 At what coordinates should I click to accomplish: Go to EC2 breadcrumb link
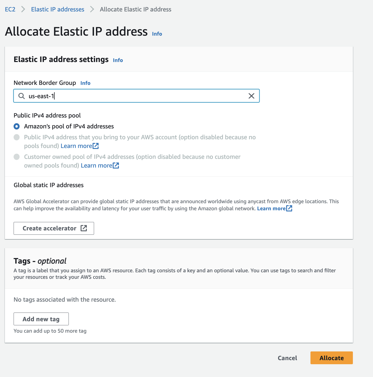pos(10,10)
